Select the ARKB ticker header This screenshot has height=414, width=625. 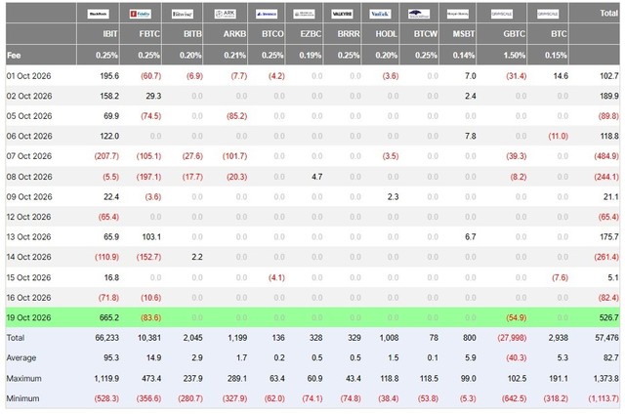coord(234,34)
